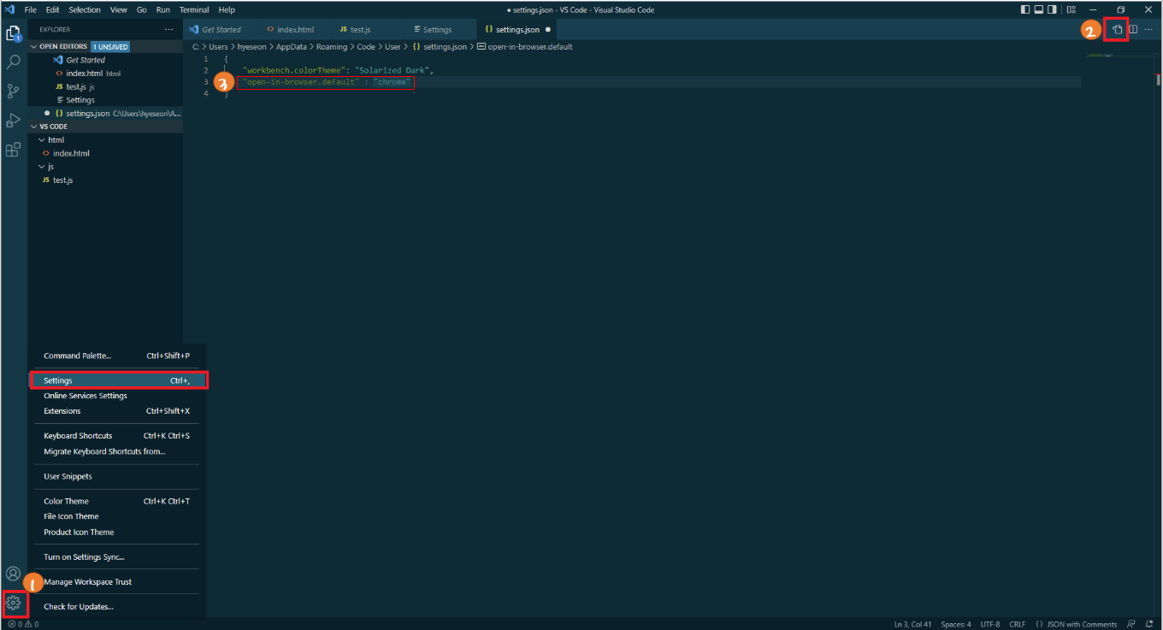Image resolution: width=1163 pixels, height=630 pixels.
Task: Click the Accounts icon in activity bar
Action: tap(13, 574)
